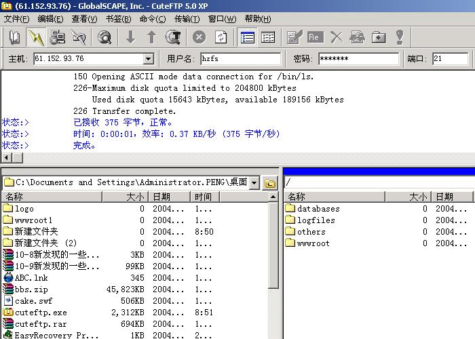Click the port field 21
This screenshot has height=339, width=475.
coord(451,59)
